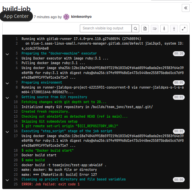Click line number 9 link
The image size is (192, 194).
tap(17, 97)
